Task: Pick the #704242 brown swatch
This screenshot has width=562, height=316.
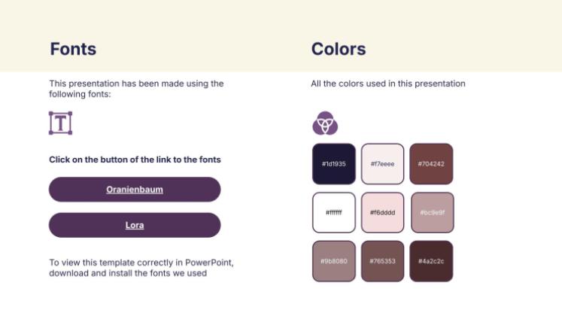Action: (431, 163)
